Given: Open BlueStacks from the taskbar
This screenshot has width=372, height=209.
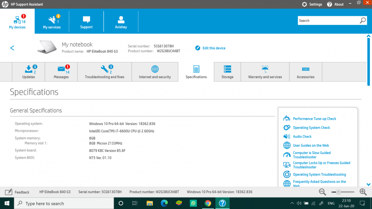Looking at the screenshot, I should pos(179,203).
